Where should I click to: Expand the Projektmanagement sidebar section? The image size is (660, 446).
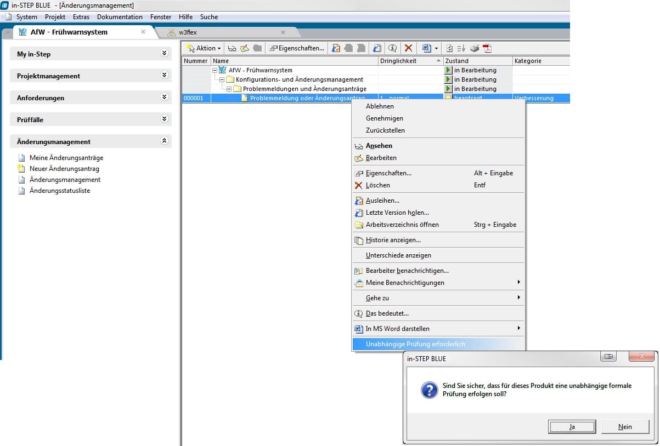(x=163, y=75)
